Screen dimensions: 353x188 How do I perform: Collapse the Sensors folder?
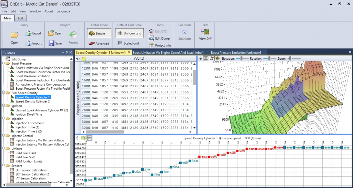coord(3,166)
